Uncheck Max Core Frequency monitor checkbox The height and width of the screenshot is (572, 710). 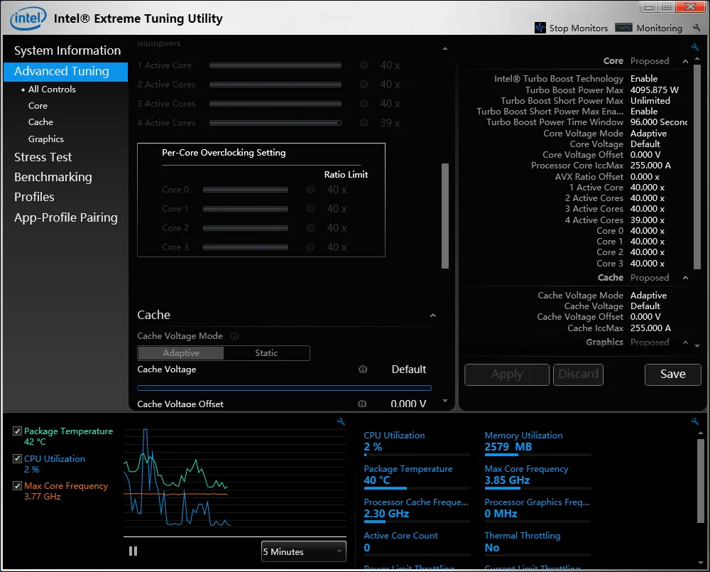coord(17,486)
